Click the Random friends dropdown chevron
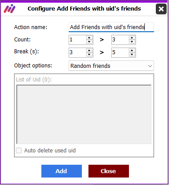The width and height of the screenshot is (169, 185). (150, 66)
